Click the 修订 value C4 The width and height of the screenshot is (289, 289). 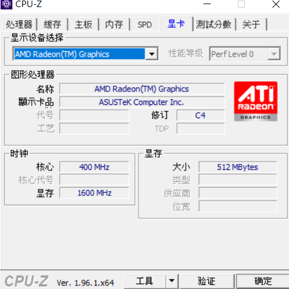[201, 115]
